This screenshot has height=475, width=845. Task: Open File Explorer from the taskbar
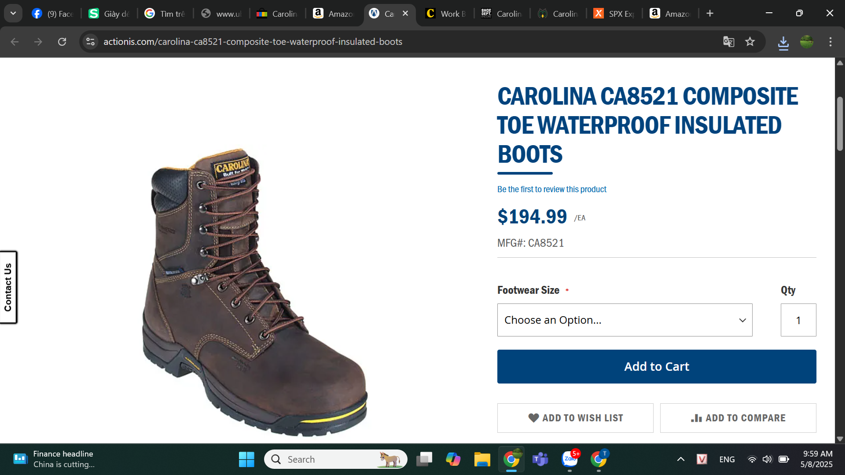click(482, 460)
